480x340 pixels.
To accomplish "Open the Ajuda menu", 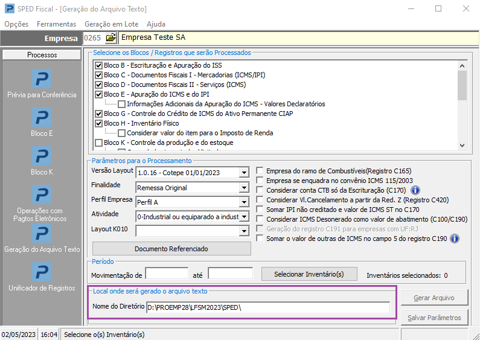I will click(156, 24).
